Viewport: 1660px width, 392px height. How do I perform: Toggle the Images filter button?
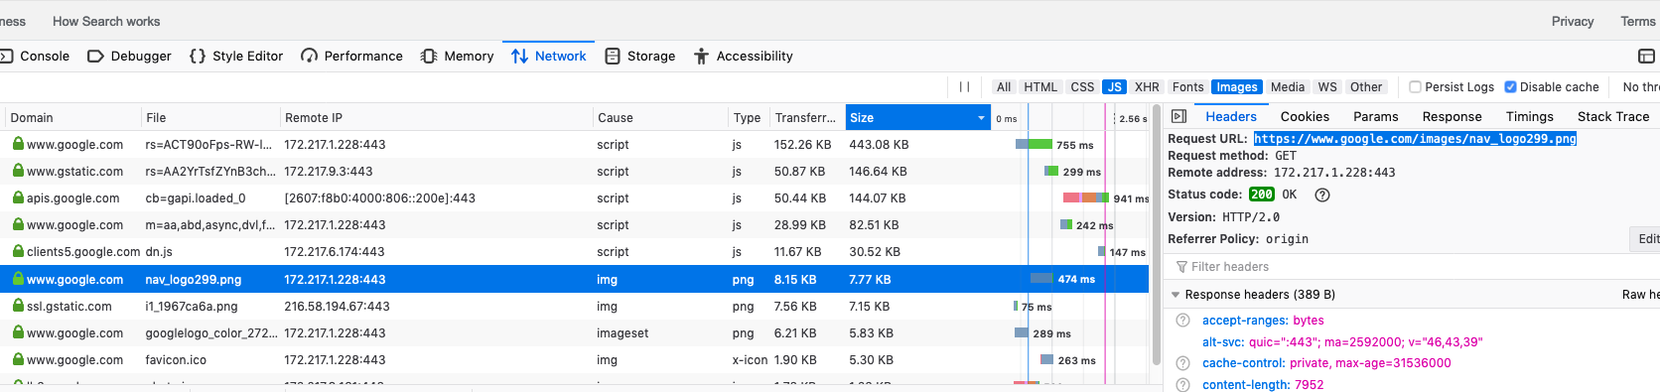click(1237, 87)
